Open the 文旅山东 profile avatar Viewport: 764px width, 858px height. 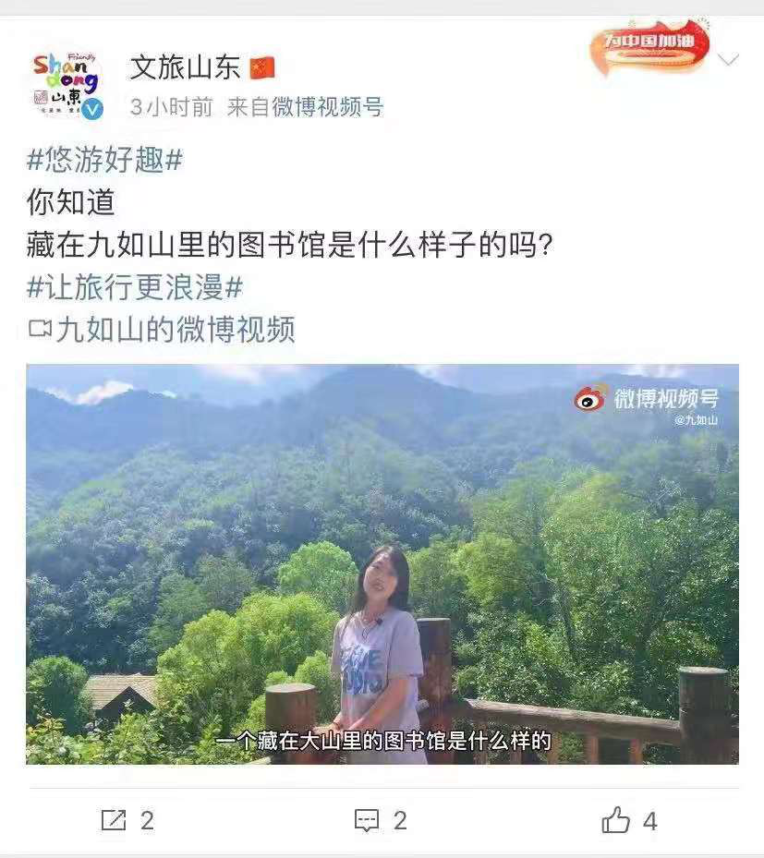click(x=67, y=85)
